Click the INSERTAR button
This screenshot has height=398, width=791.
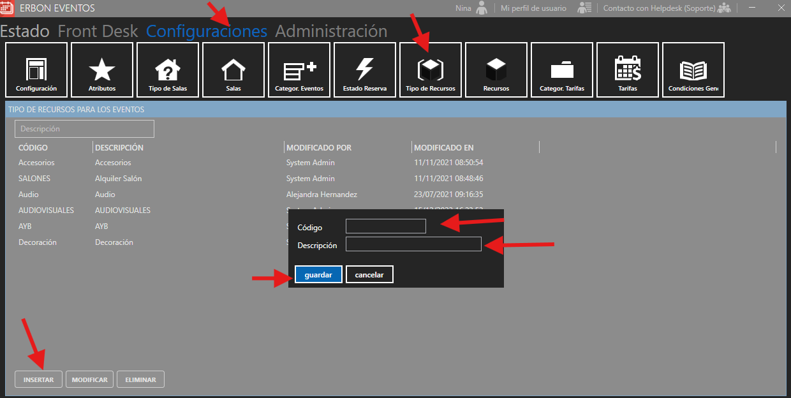tap(39, 380)
